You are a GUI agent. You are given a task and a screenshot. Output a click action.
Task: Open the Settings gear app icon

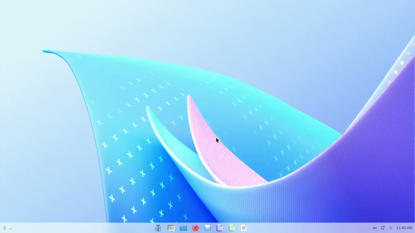[244, 228]
